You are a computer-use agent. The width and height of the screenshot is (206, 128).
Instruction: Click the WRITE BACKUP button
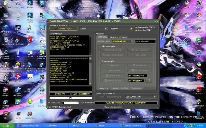[140, 50]
